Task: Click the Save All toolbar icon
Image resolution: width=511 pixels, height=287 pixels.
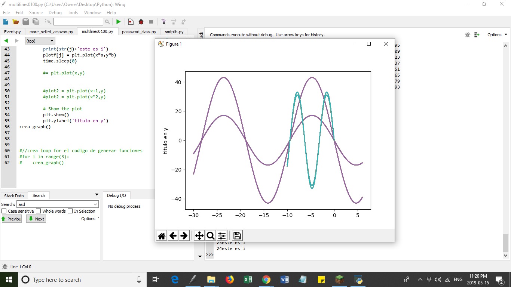Action: [x=36, y=22]
